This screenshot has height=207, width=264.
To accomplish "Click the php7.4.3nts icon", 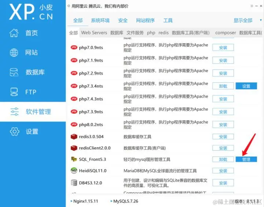I will point(74,99).
